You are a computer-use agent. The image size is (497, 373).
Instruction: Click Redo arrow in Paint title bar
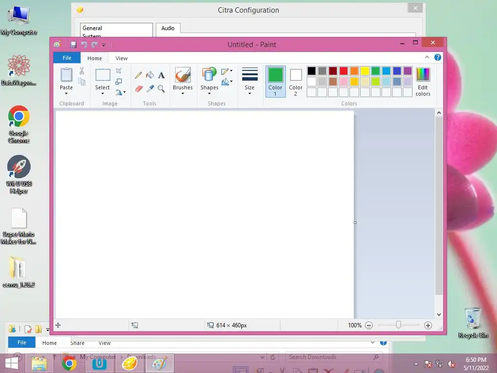point(94,45)
